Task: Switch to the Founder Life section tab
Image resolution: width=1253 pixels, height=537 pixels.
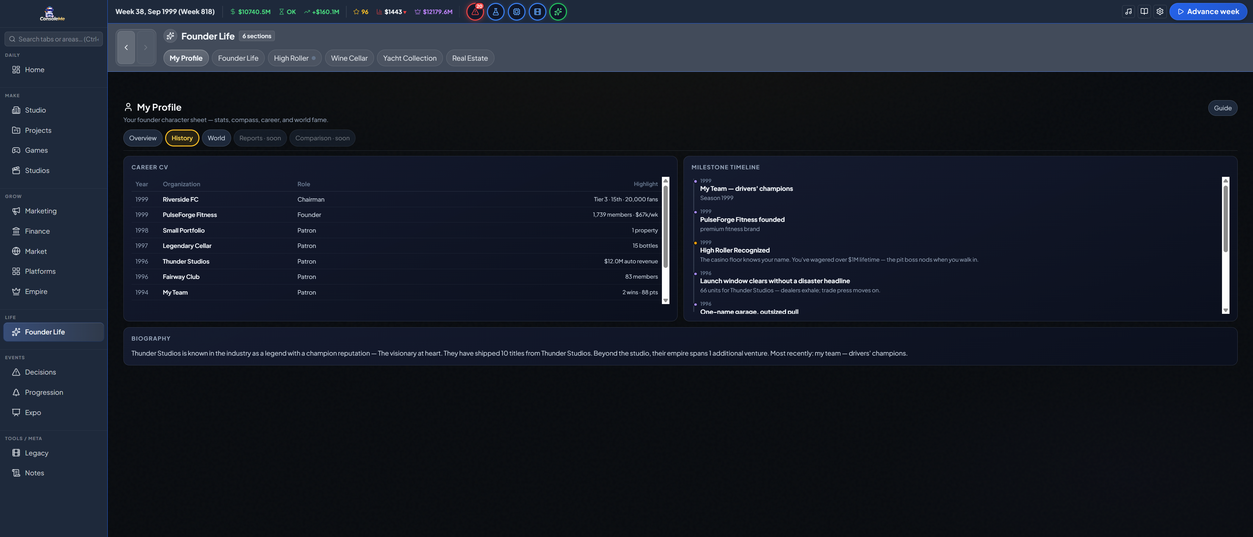Action: click(238, 58)
